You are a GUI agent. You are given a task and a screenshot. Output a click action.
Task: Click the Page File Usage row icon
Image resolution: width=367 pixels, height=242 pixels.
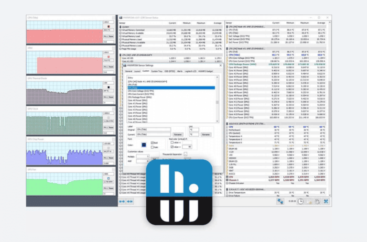tap(120, 49)
